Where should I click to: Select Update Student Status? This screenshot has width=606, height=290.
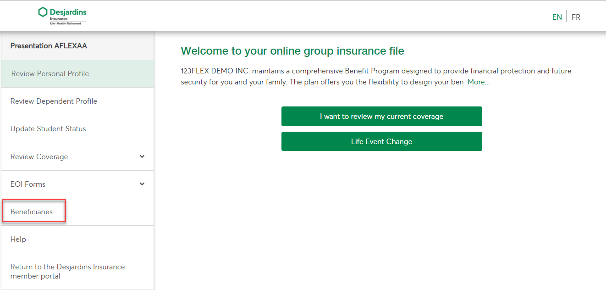click(77, 129)
